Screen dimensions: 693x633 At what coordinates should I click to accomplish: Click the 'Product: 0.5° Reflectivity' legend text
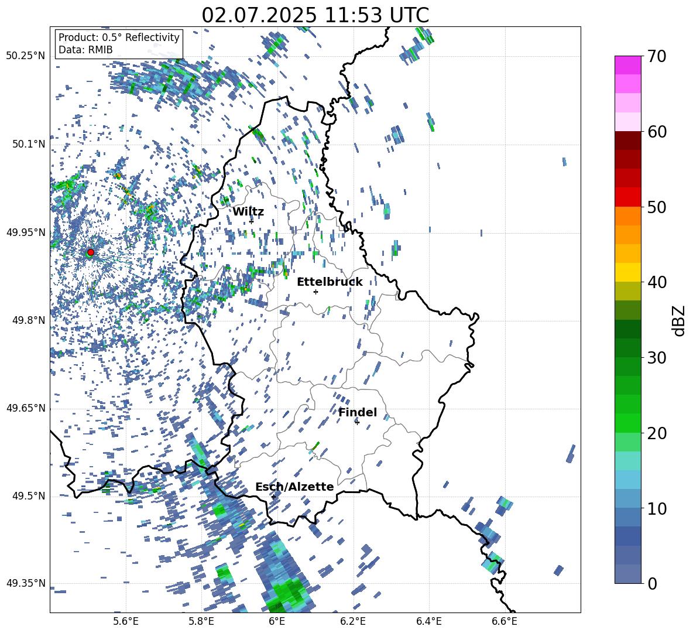tap(119, 37)
